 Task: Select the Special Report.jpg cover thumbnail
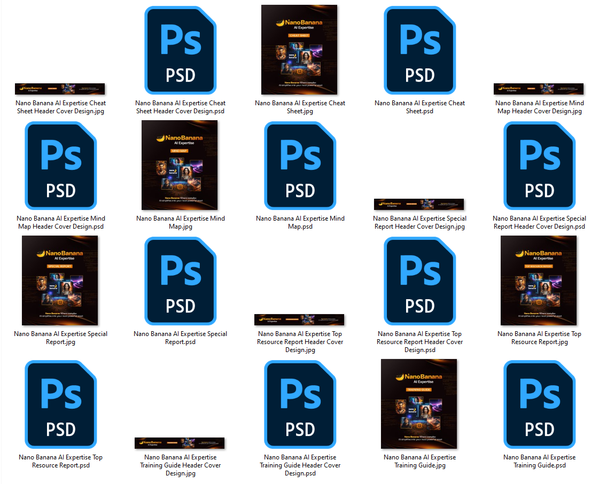[x=60, y=280]
